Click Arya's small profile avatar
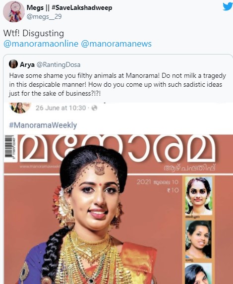 click(x=13, y=64)
